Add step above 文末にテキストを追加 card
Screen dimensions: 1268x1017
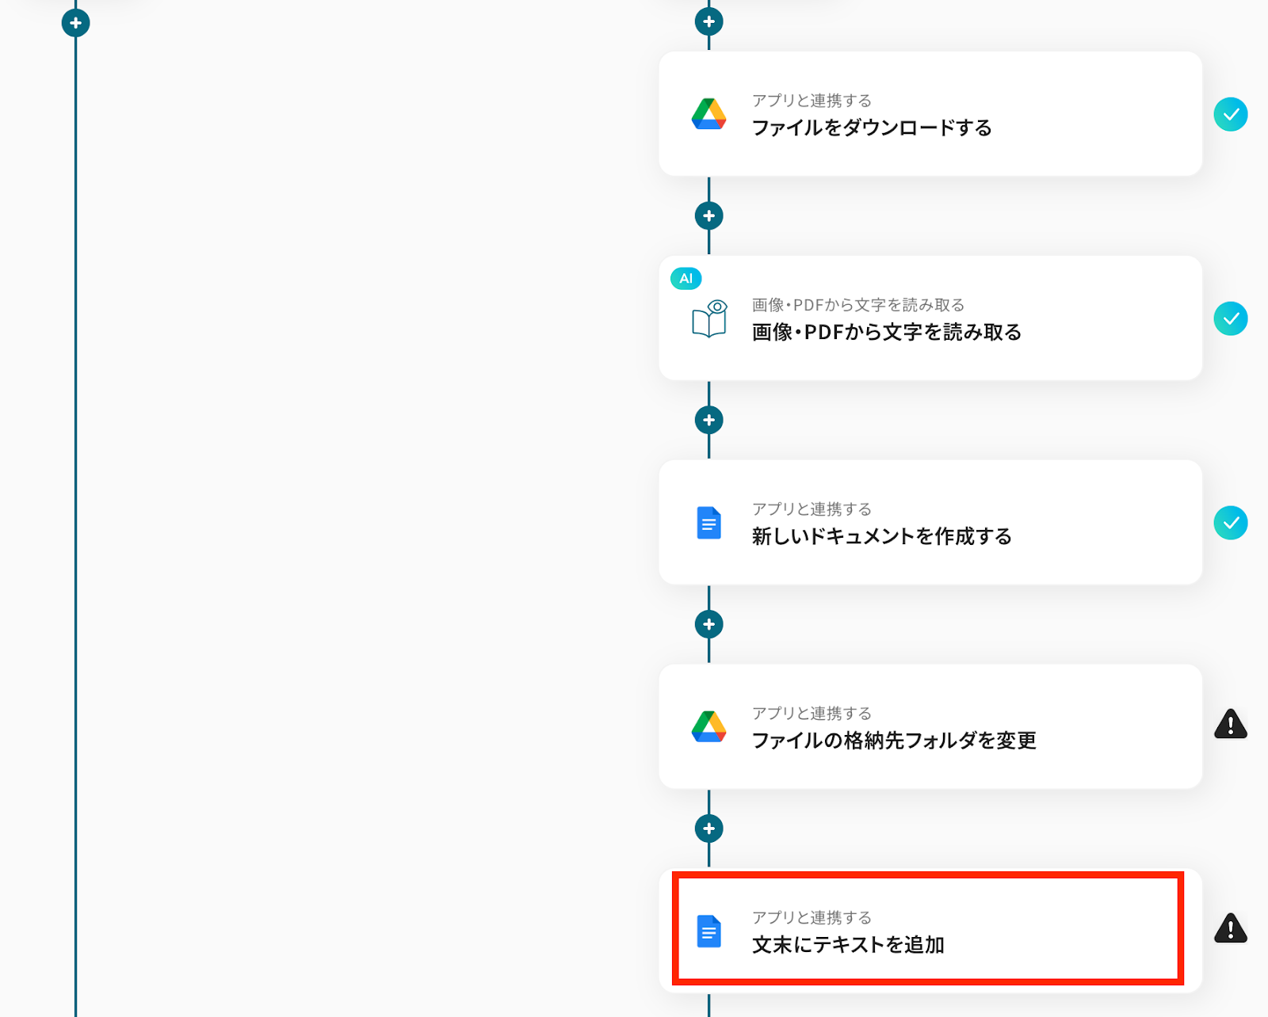coord(708,828)
